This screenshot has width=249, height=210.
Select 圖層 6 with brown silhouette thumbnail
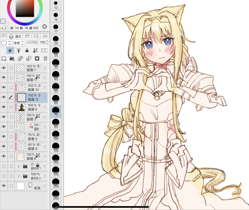pos(31,107)
